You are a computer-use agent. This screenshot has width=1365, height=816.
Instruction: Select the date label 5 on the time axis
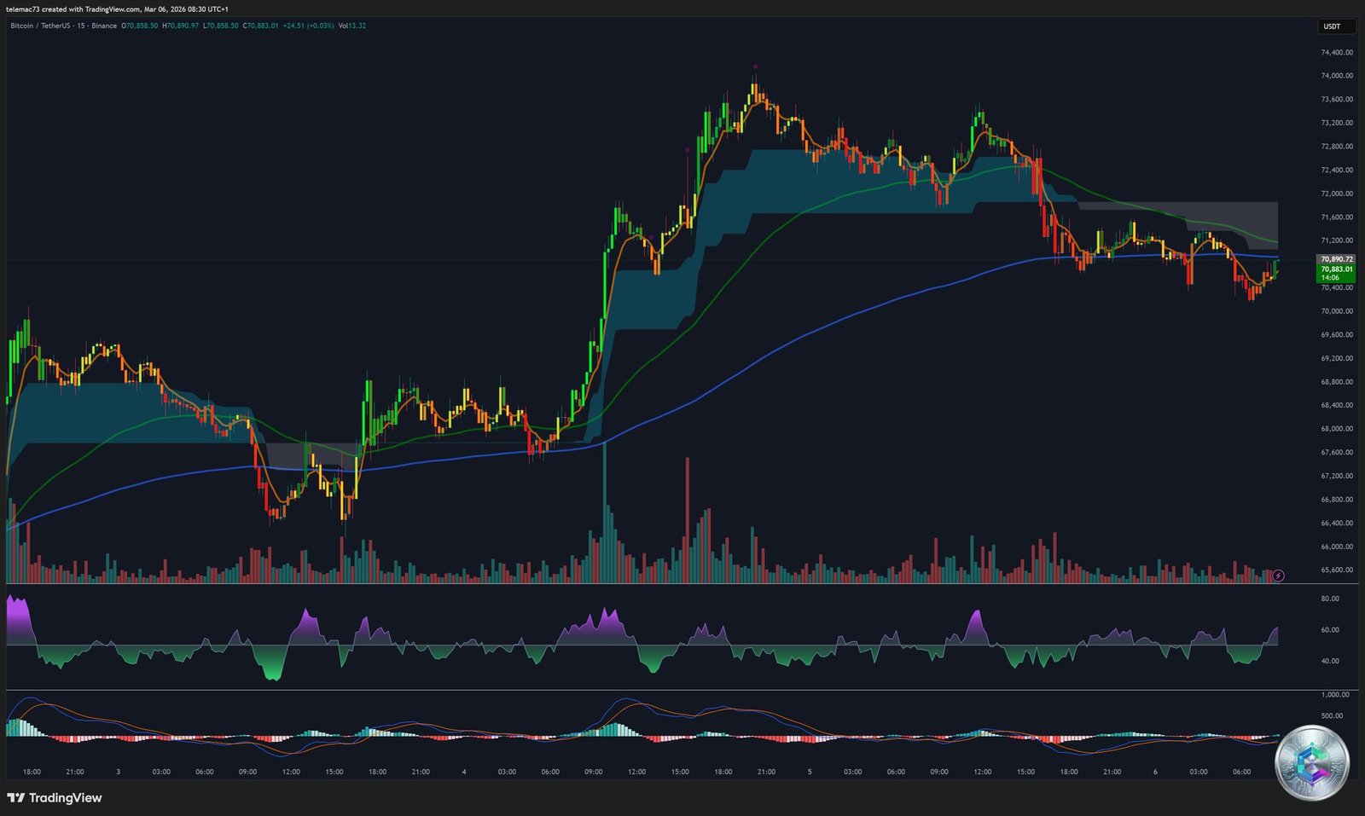[x=808, y=772]
